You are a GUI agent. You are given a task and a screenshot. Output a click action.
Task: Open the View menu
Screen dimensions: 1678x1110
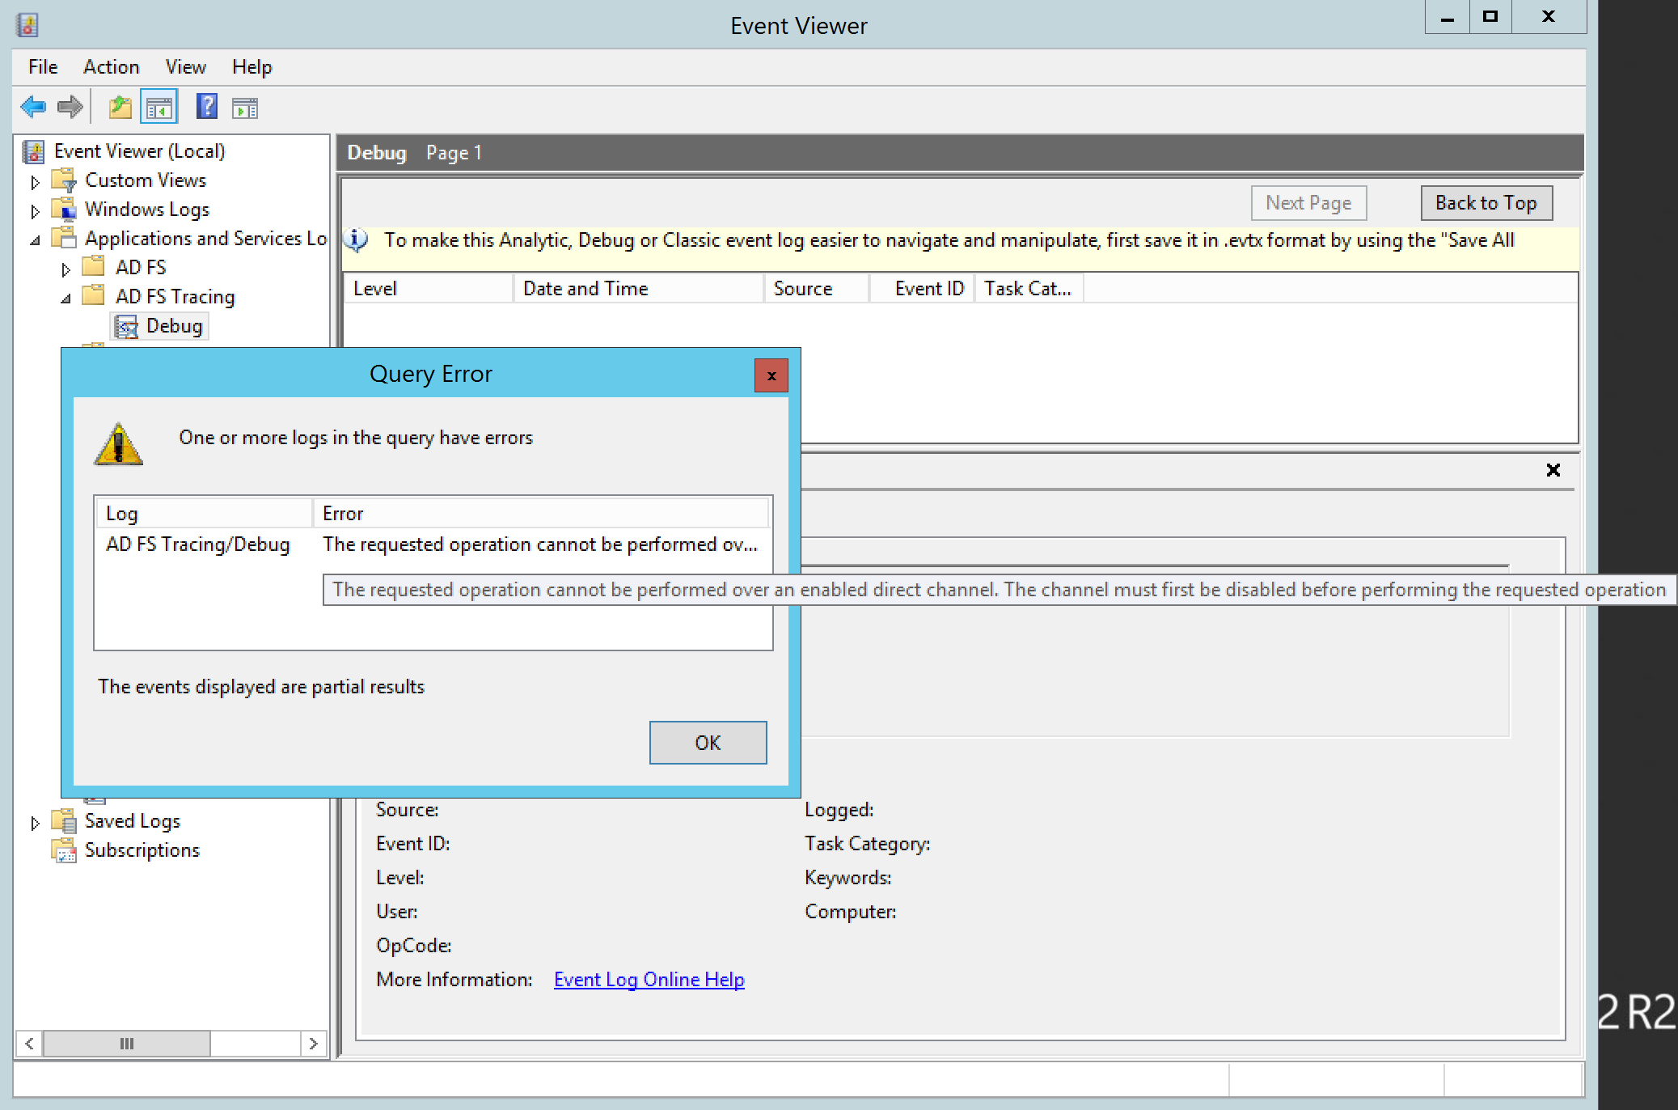185,67
